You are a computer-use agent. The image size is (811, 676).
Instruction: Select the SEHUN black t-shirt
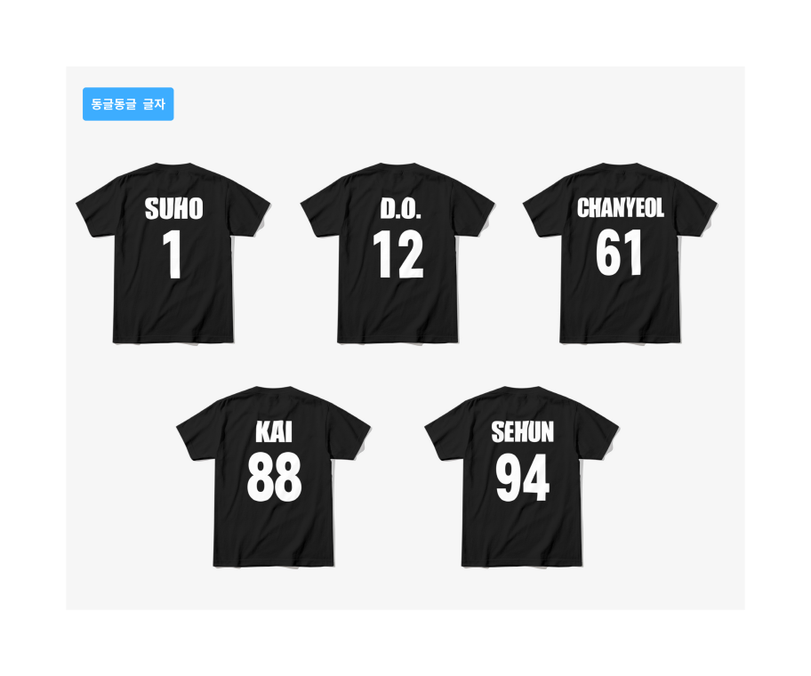[x=521, y=477]
